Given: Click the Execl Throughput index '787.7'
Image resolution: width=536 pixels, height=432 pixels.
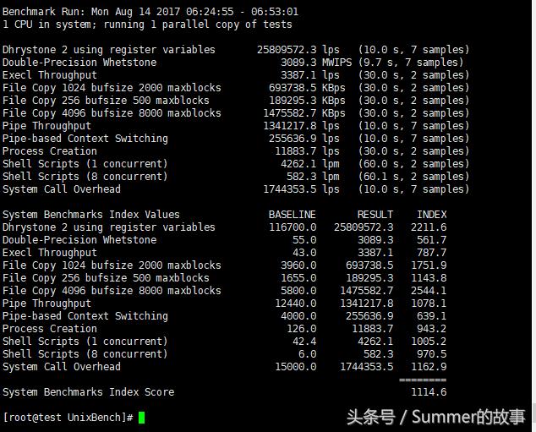Looking at the screenshot, I should (x=432, y=253).
